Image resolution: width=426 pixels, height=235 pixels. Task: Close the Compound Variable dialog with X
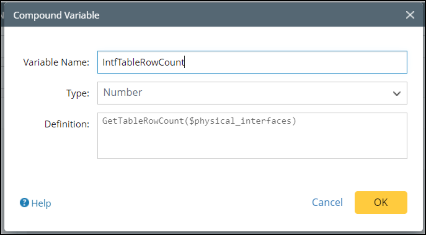(410, 15)
